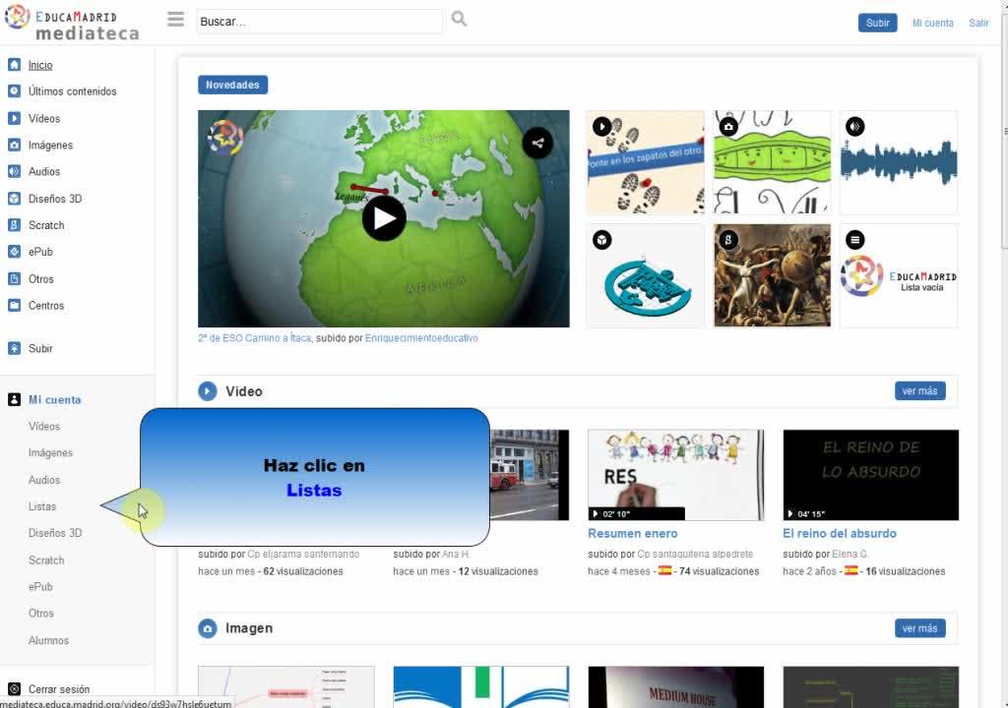Open Diseños 3D icon in sidebar

14,199
